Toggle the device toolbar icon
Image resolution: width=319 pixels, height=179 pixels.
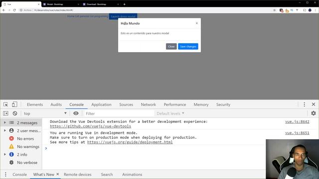(14, 104)
